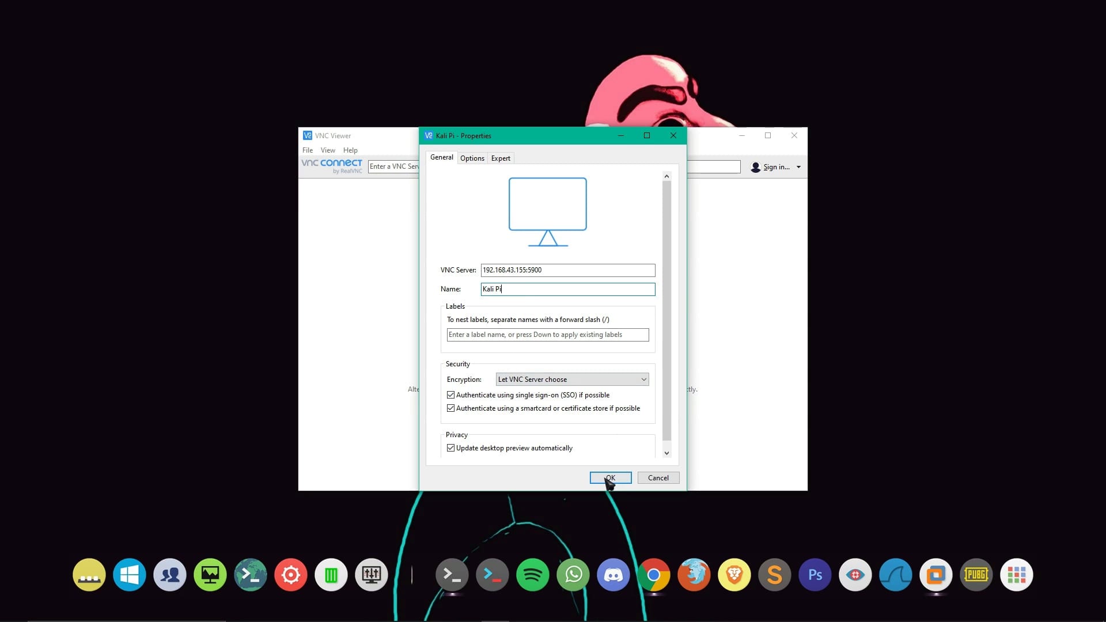Open the orange S dock icon
The image size is (1106, 622).
[x=775, y=575]
